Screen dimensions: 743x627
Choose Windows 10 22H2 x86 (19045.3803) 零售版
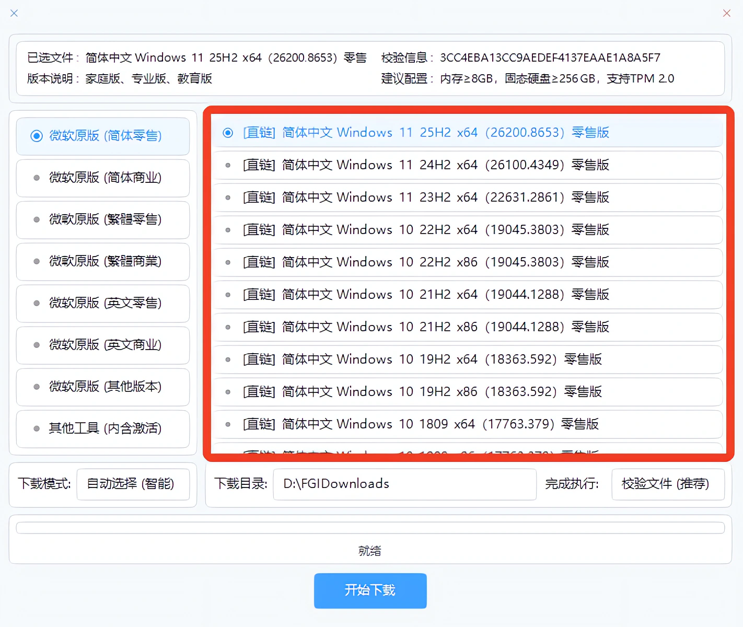[x=468, y=262]
